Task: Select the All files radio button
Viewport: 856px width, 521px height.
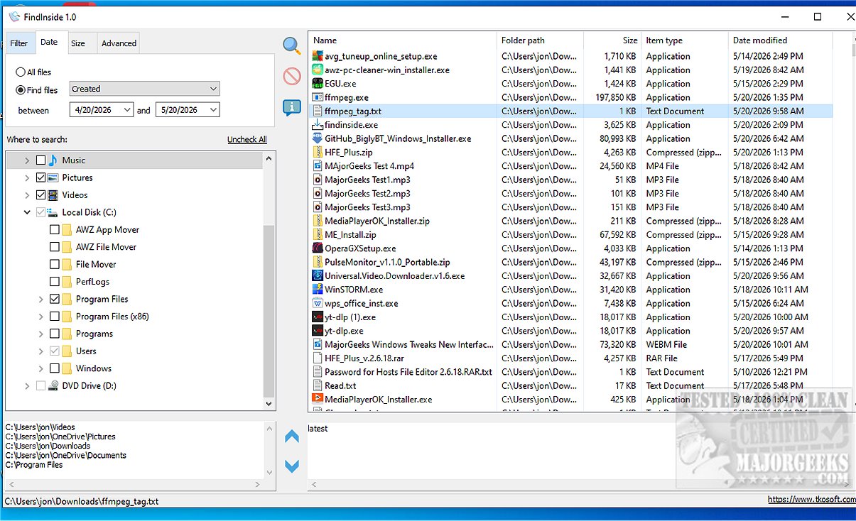Action: [20, 72]
